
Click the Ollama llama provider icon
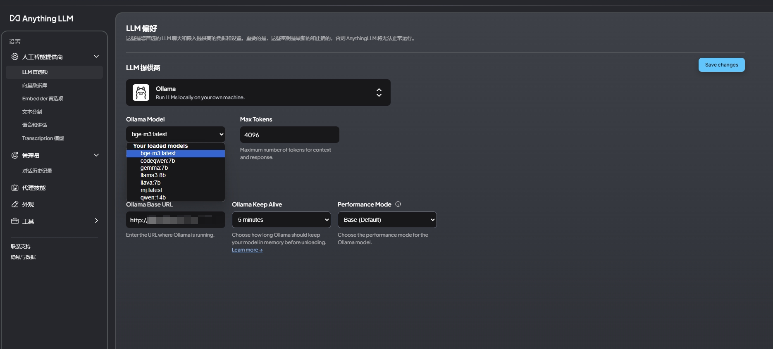[x=141, y=93]
